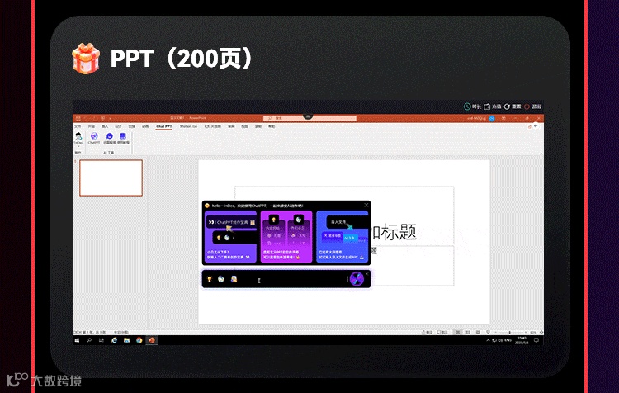Click the Save icon in quick access toolbar
This screenshot has width=619, height=393.
[78, 118]
